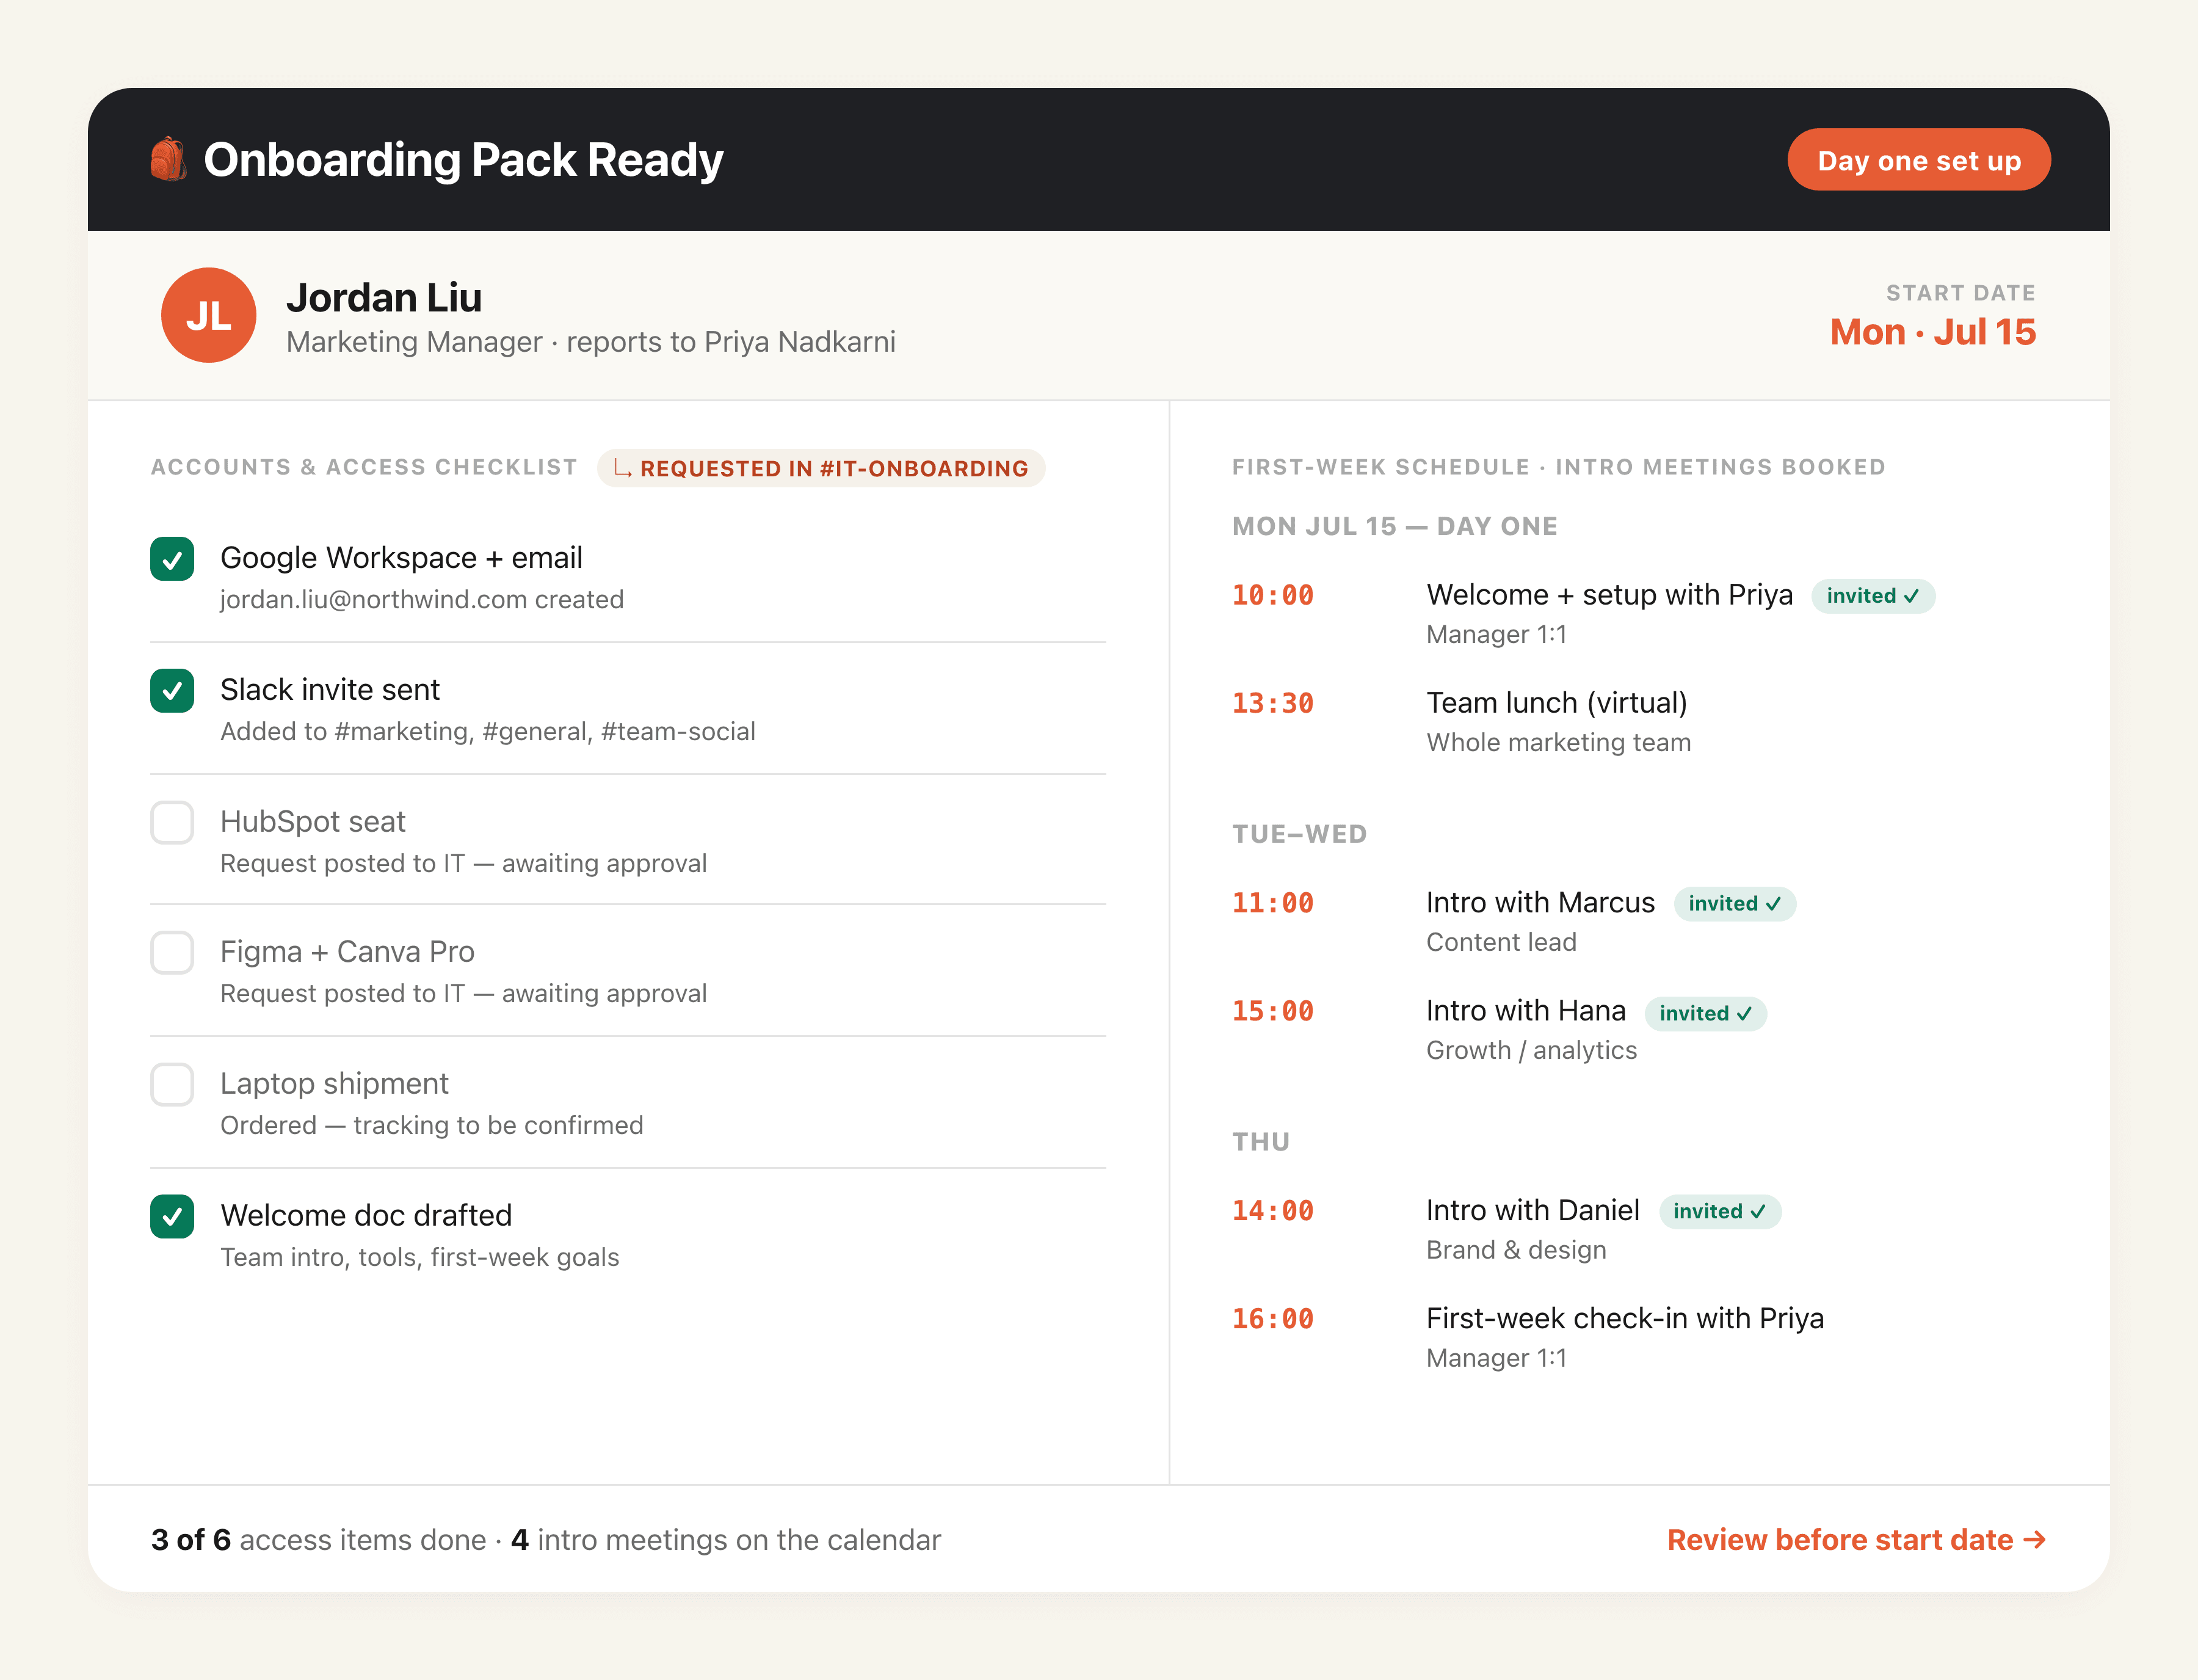Click invited badge beside Intro with Daniel

(1719, 1211)
